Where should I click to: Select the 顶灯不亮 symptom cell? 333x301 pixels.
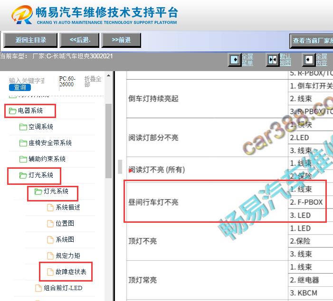[x=207, y=241]
